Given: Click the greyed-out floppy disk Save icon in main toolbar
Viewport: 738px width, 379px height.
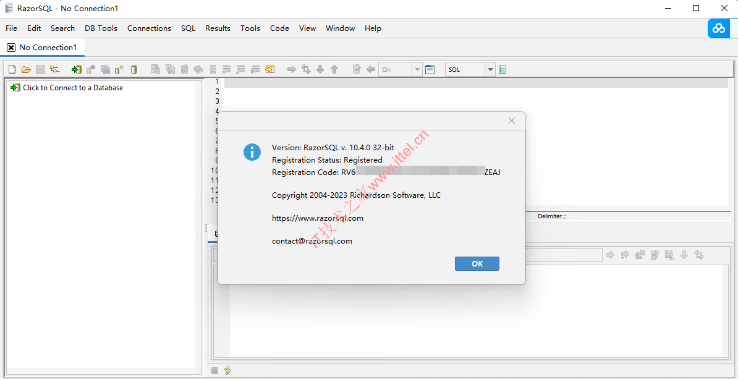Looking at the screenshot, I should pyautogui.click(x=40, y=70).
